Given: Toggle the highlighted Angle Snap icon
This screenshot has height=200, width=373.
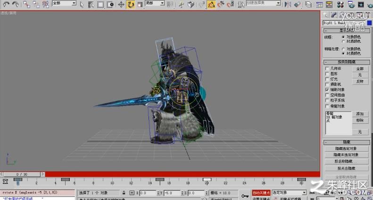Looking at the screenshot, I should (x=211, y=4).
